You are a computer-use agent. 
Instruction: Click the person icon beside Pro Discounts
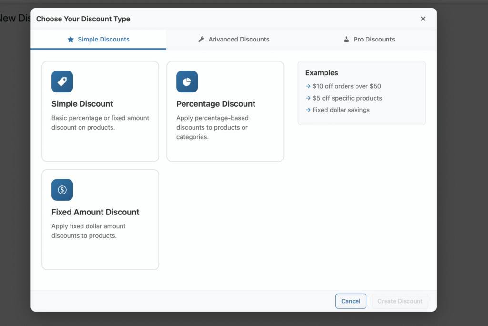click(x=346, y=40)
